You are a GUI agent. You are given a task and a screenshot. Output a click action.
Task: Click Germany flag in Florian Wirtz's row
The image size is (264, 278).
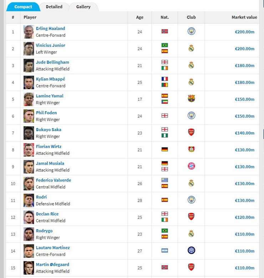[x=164, y=149]
